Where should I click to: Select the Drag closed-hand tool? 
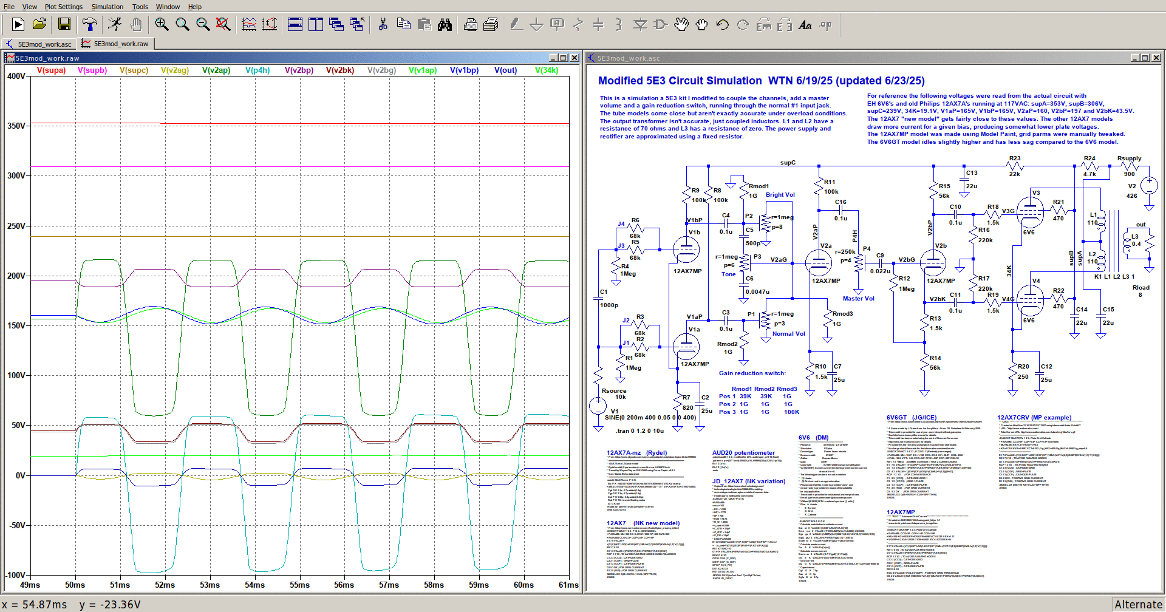(702, 24)
